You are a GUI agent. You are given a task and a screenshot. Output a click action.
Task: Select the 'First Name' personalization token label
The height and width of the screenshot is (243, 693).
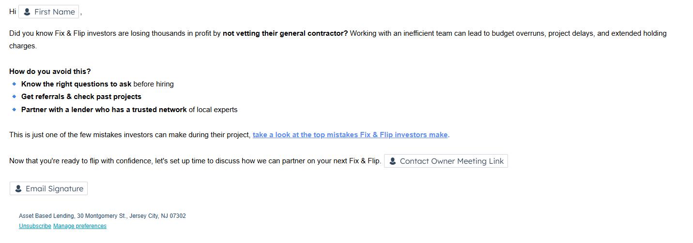[54, 12]
